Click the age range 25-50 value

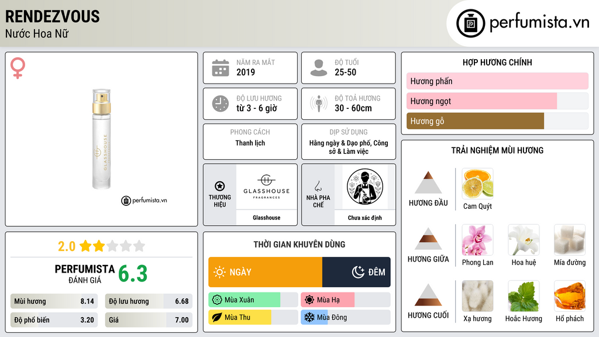345,72
